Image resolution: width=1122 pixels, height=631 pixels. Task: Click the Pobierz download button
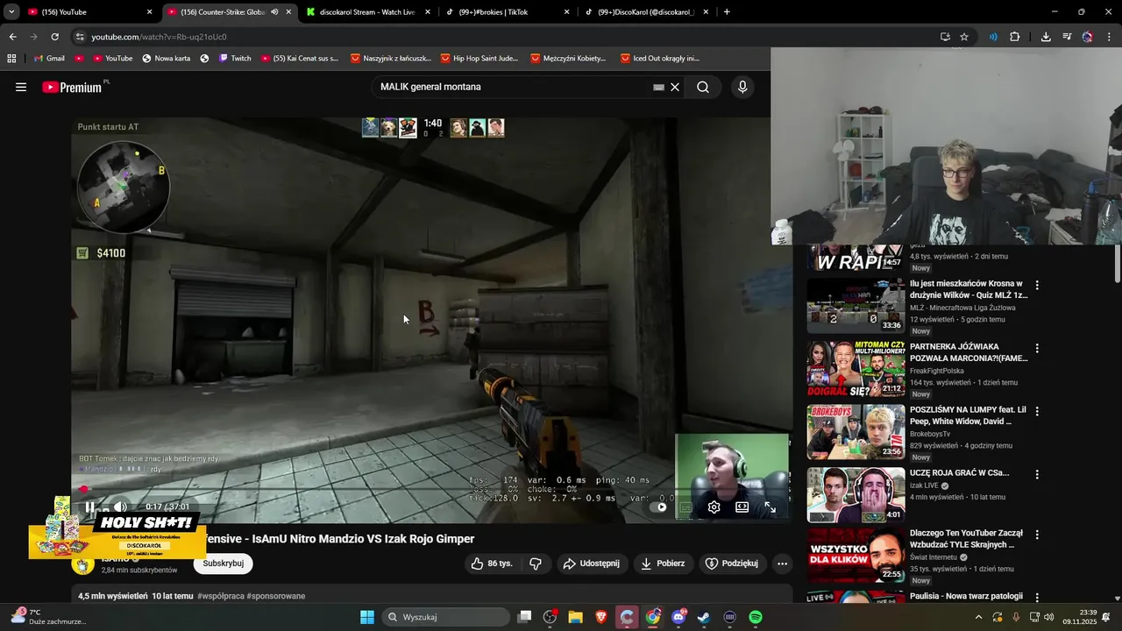coord(663,564)
